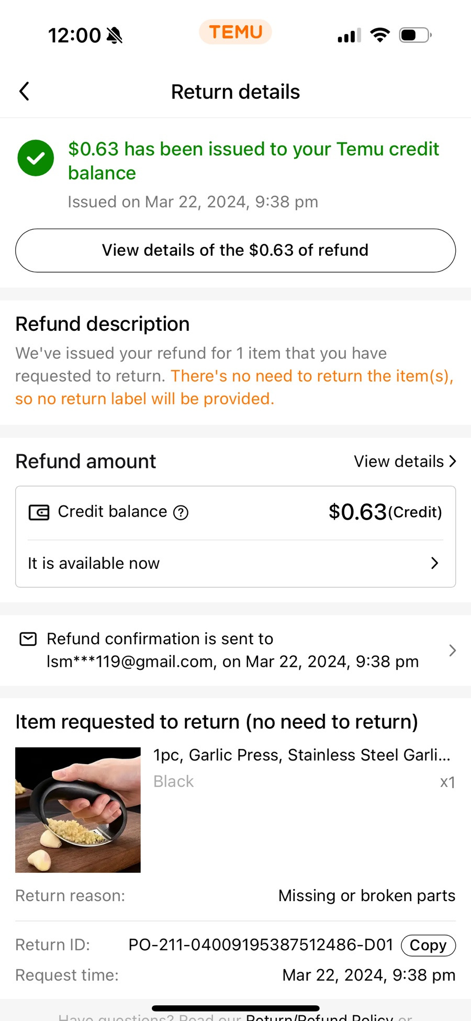This screenshot has height=1021, width=471.
Task: Copy the Return ID
Action: click(x=428, y=945)
